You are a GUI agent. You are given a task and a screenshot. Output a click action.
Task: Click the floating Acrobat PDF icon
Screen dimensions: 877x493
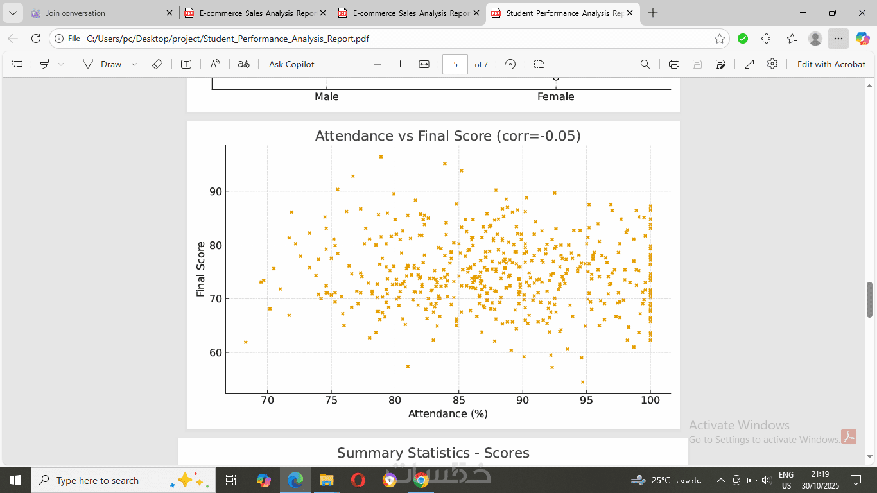tap(849, 437)
